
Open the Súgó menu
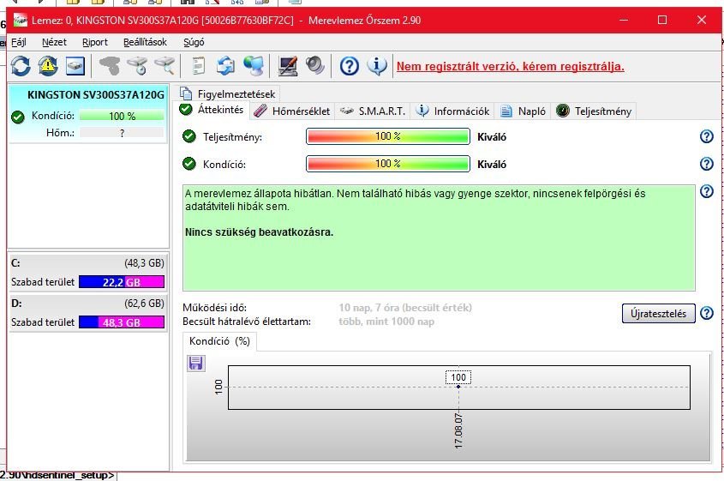point(194,42)
